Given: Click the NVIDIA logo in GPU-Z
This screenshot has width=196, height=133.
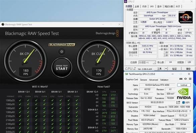Looking at the screenshot, I should pyautogui.click(x=184, y=94).
